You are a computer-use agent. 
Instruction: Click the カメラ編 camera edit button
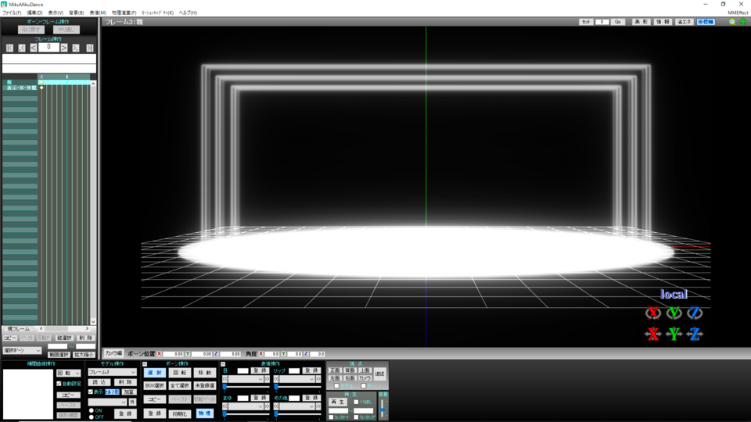click(113, 353)
